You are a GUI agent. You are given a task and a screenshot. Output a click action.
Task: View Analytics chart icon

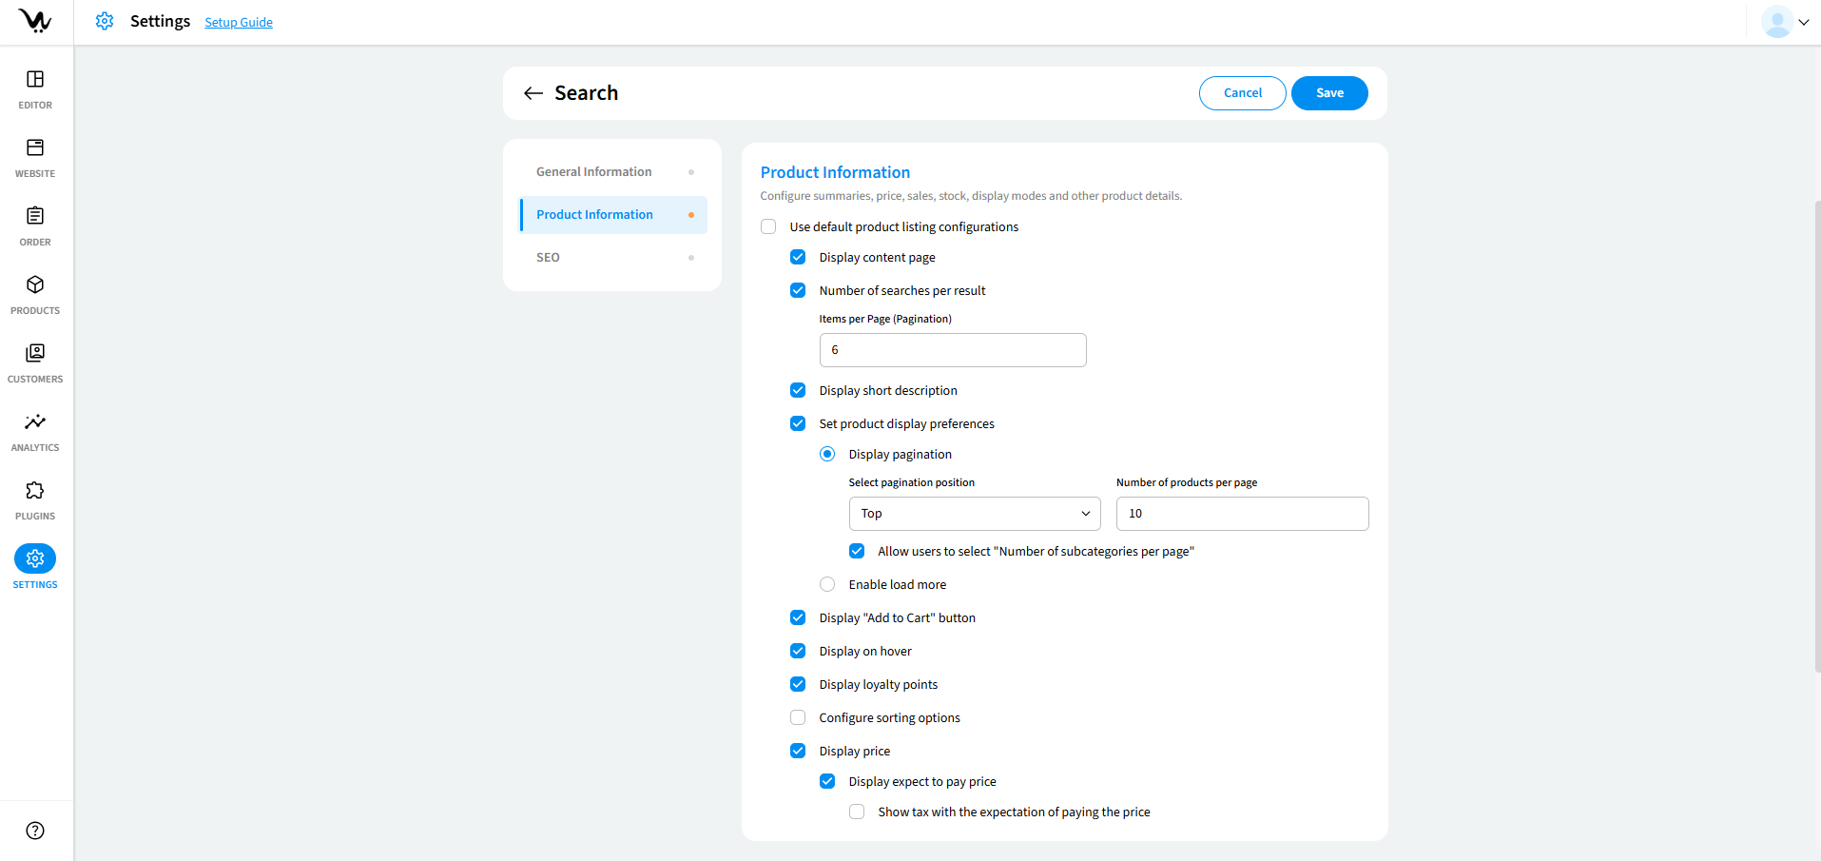click(x=35, y=422)
